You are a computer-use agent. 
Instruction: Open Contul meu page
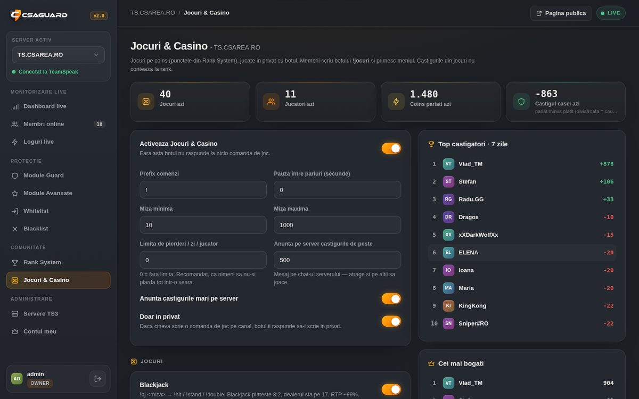tap(59, 331)
